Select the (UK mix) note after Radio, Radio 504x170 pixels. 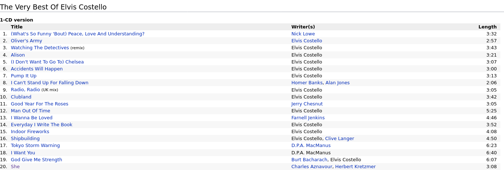(50, 90)
